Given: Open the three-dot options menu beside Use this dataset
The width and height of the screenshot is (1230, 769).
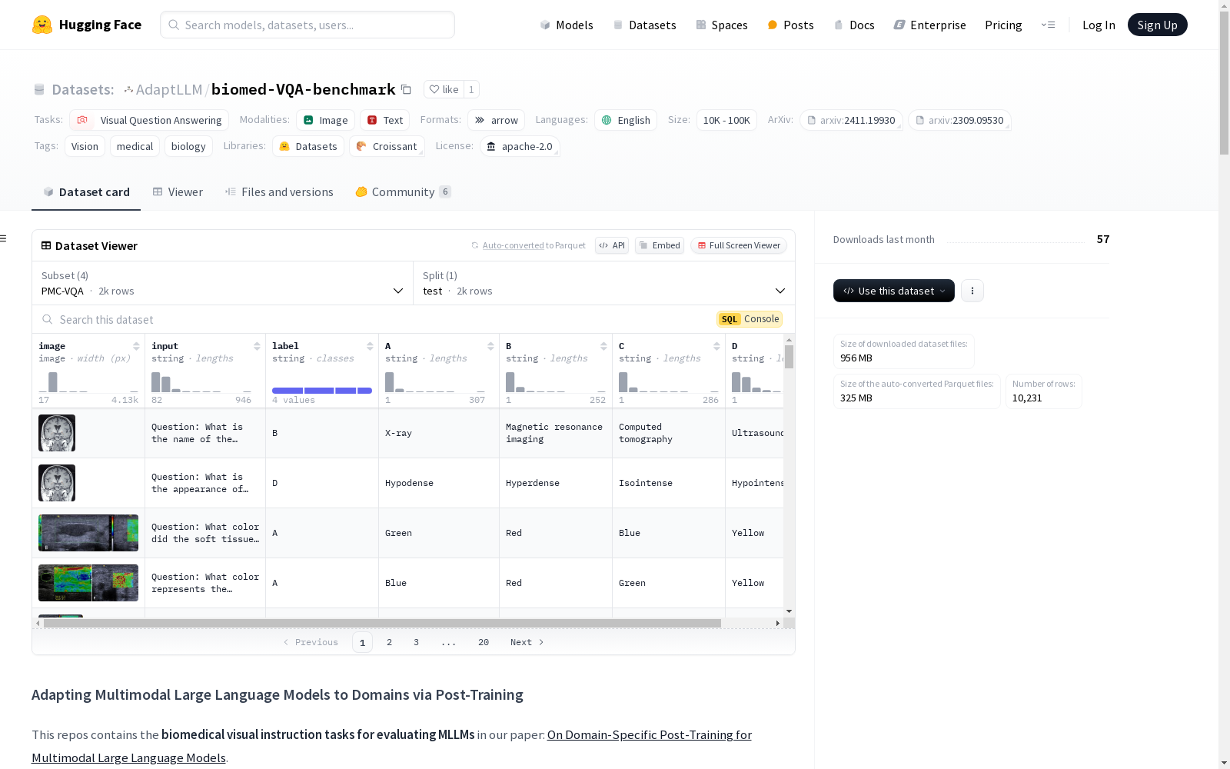Looking at the screenshot, I should click(x=972, y=291).
